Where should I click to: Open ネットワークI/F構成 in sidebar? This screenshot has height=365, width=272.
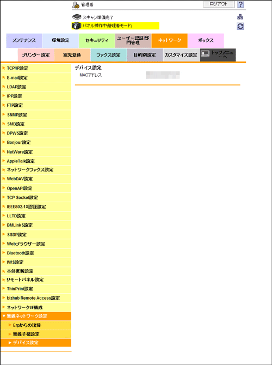coord(36,307)
